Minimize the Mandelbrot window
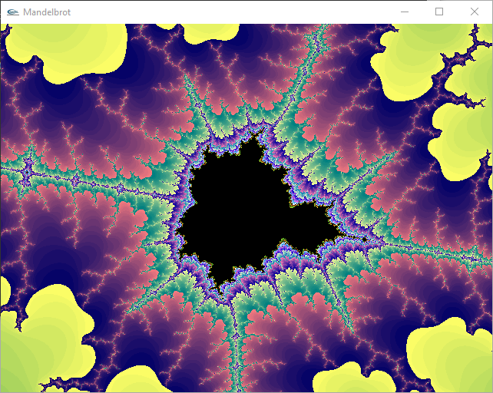Viewport: 493px width, 393px height. pyautogui.click(x=405, y=12)
